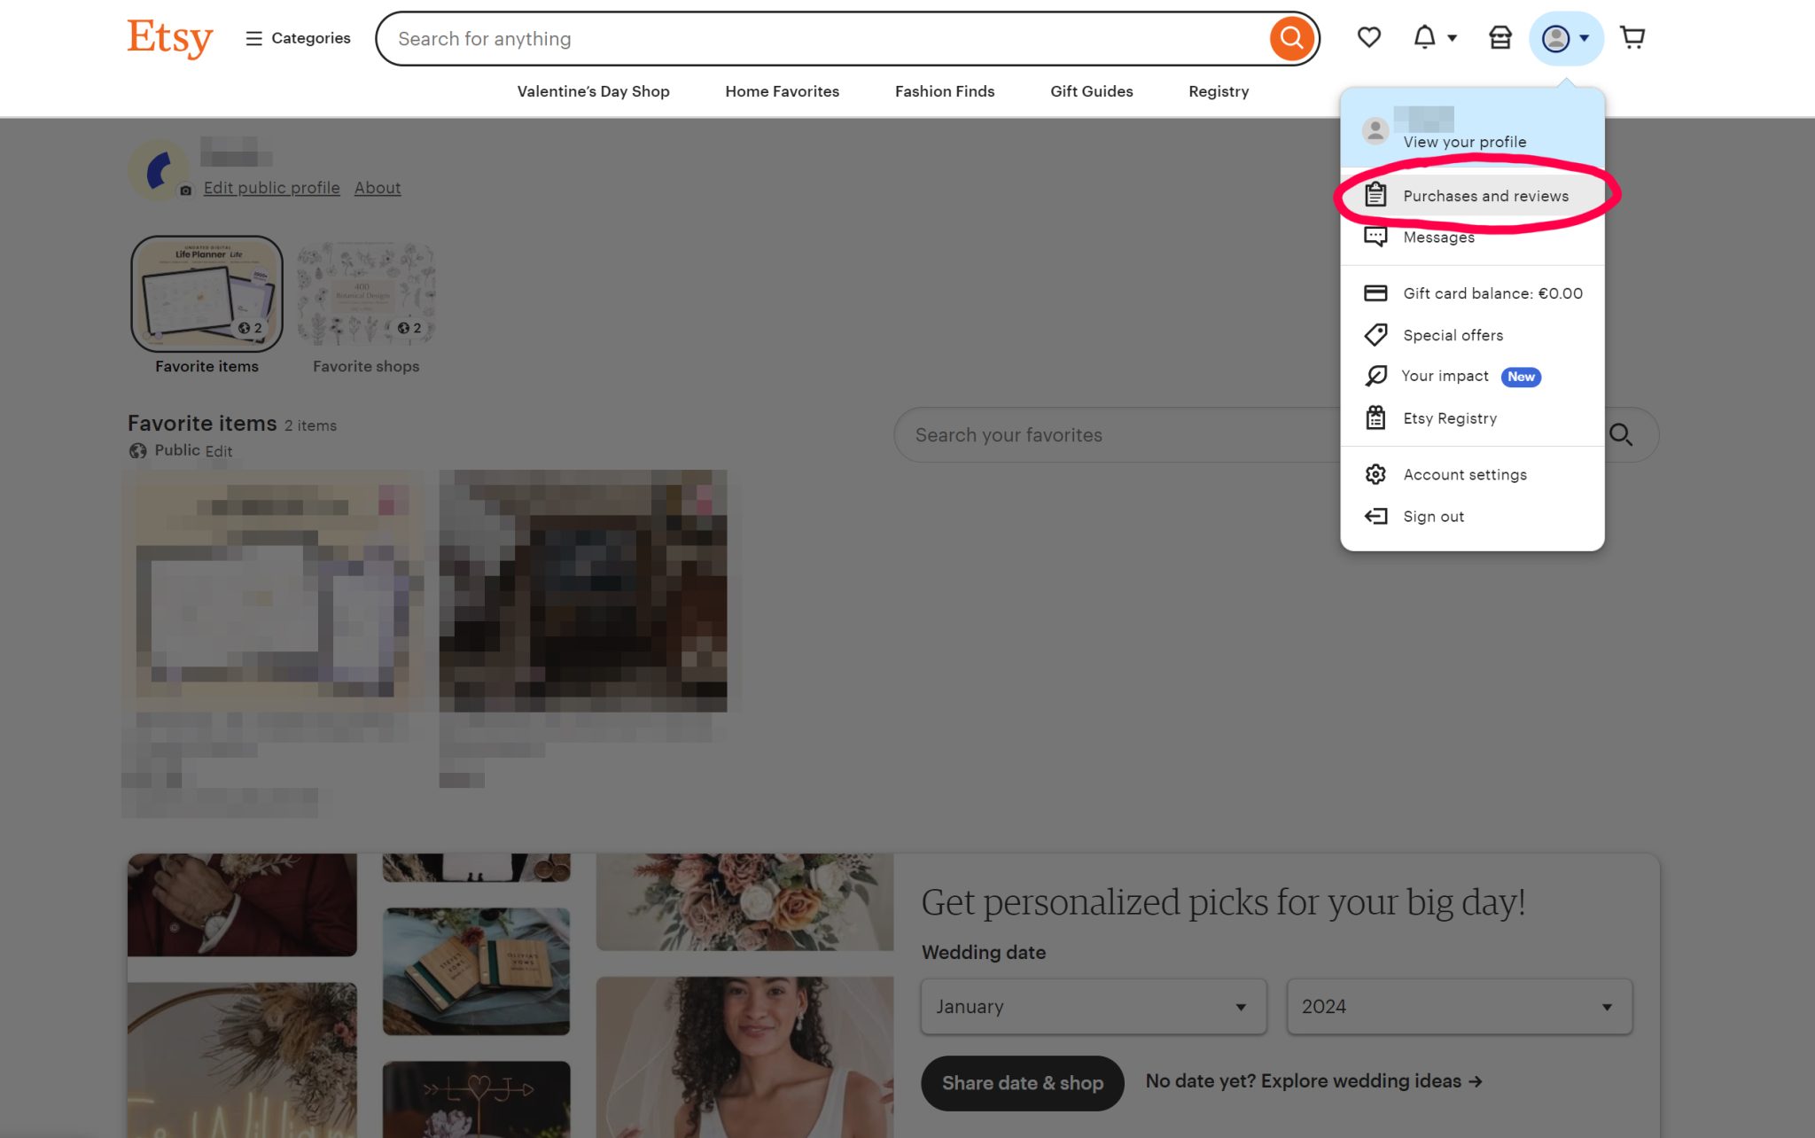The height and width of the screenshot is (1138, 1815).
Task: Click the heart favorites icon
Action: click(x=1368, y=37)
